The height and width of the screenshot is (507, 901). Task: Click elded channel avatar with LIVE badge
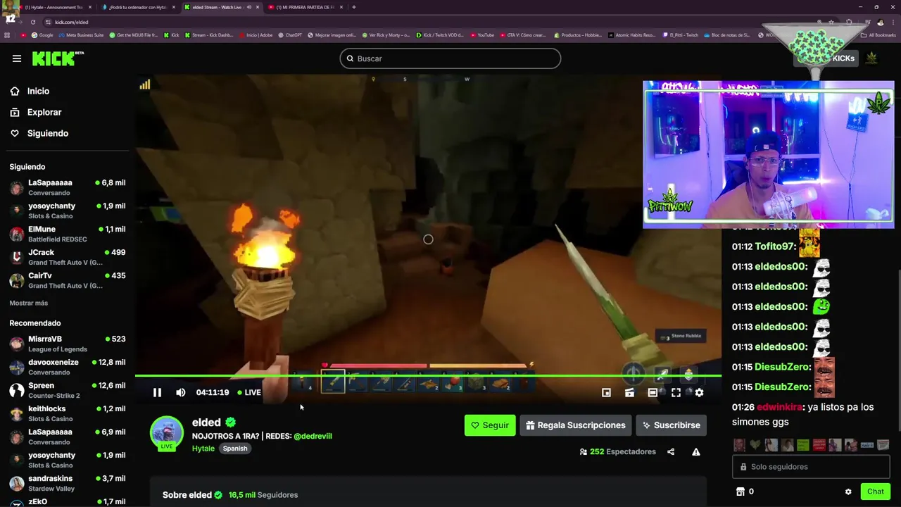click(167, 432)
